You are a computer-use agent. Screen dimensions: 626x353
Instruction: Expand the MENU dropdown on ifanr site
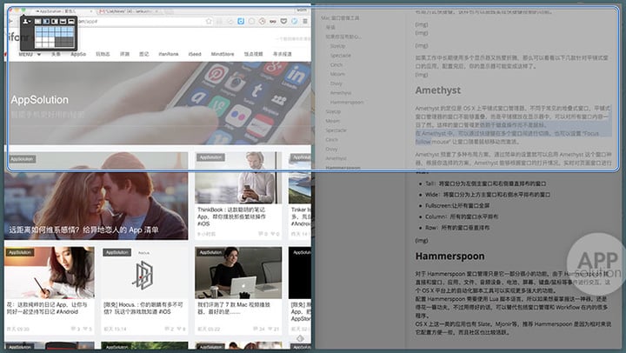(x=30, y=54)
